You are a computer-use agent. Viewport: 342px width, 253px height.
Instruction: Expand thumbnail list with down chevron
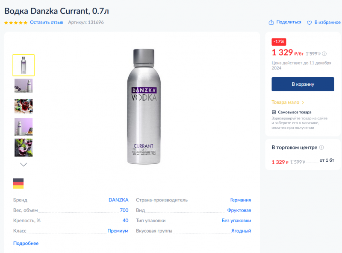pyautogui.click(x=24, y=164)
